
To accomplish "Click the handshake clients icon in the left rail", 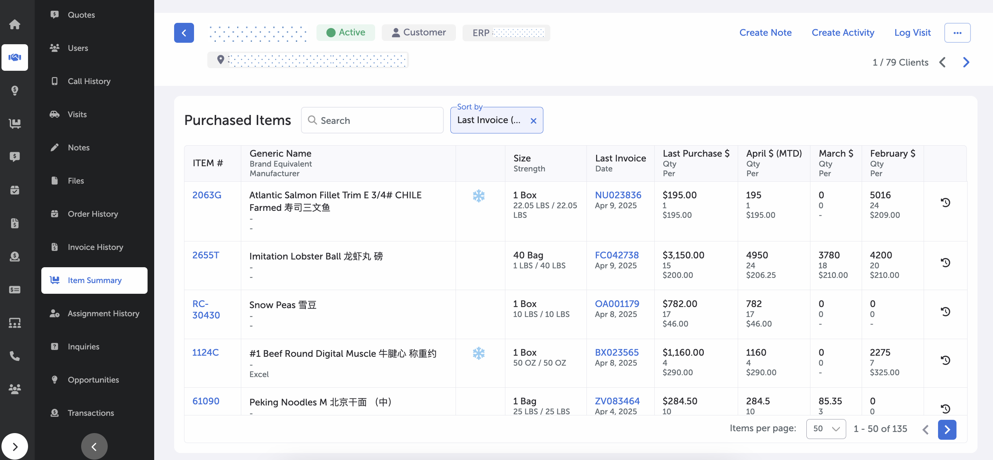I will point(15,57).
